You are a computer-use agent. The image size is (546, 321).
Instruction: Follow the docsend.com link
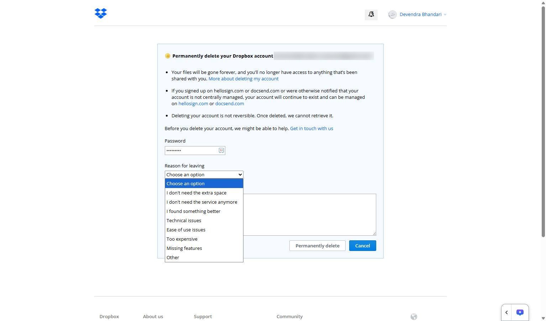click(230, 103)
